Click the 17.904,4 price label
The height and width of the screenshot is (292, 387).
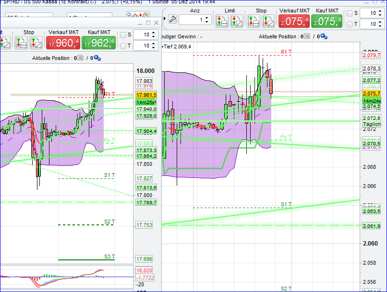click(146, 131)
